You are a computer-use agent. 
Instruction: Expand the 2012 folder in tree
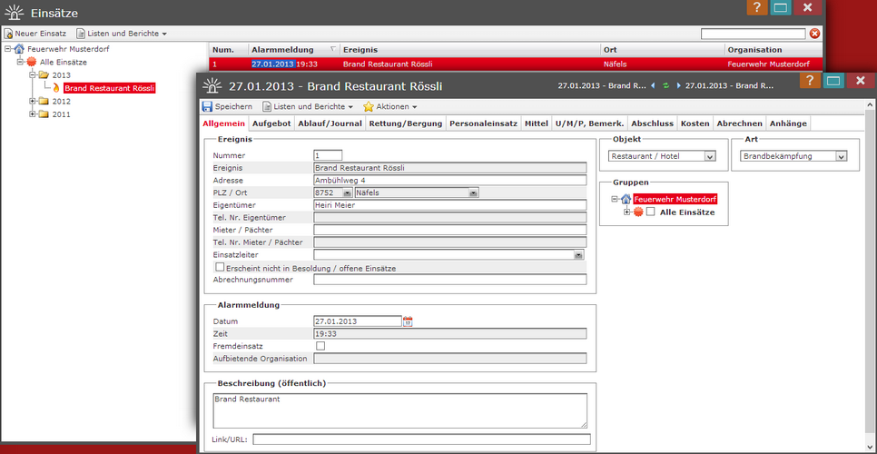(32, 102)
